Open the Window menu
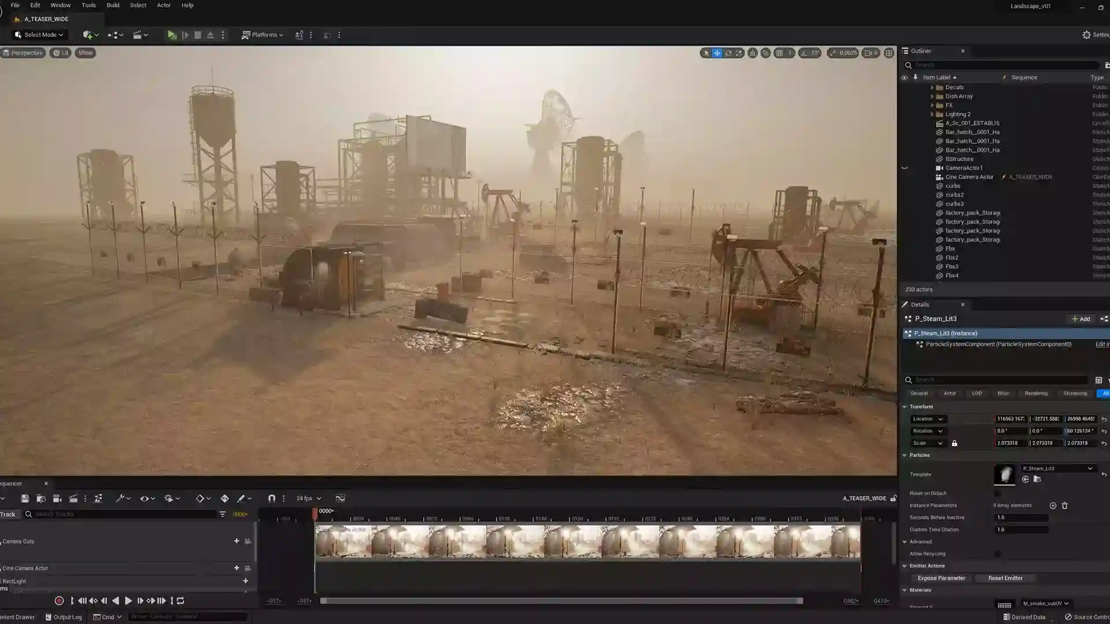This screenshot has width=1110, height=624. coord(60,5)
